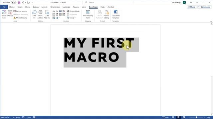Open the Legacy Tools dropdown
The height and width of the screenshot is (119, 213).
pos(58,18)
